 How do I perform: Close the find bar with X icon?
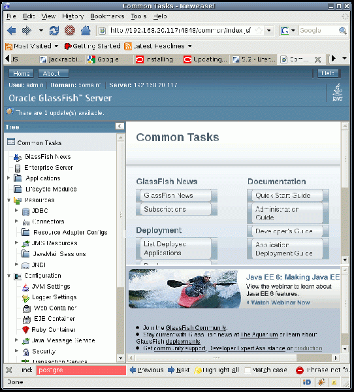pyautogui.click(x=8, y=370)
